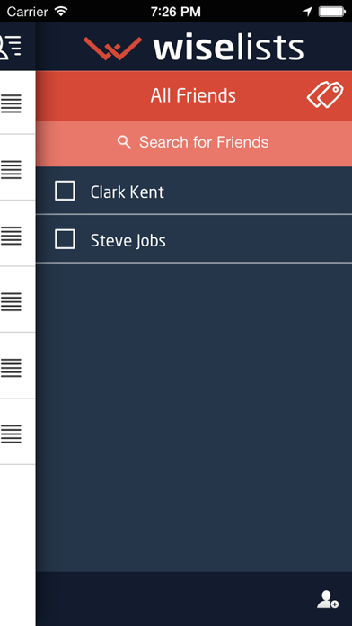This screenshot has height=626, width=352.
Task: Tap the sixth reorder handle in left list
Action: [11, 434]
